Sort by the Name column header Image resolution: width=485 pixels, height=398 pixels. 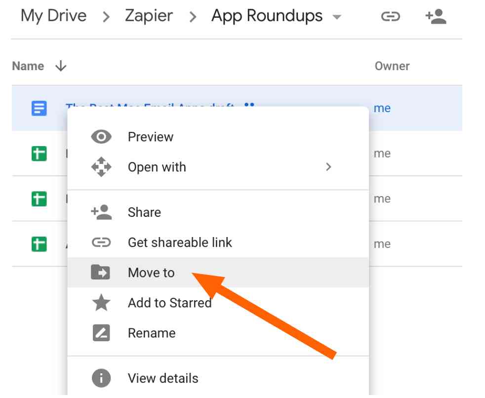pos(28,66)
